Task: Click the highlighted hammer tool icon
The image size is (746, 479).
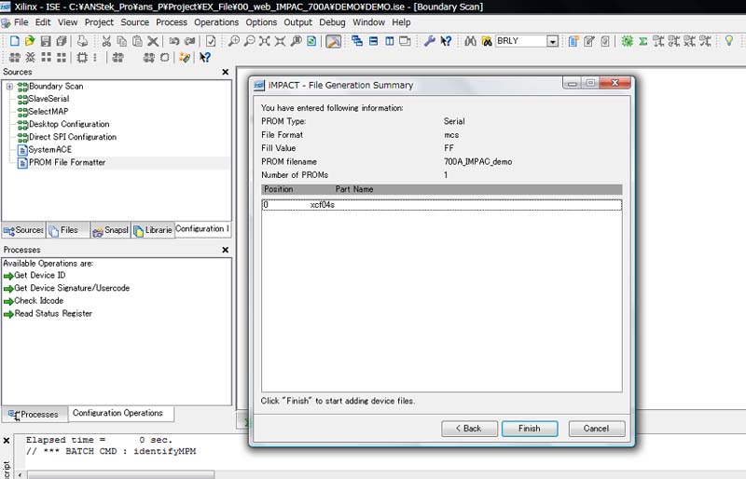Action: 334,41
